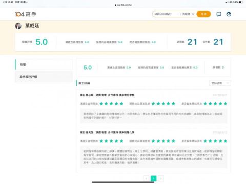Go to previous page of reviews
The image size is (246, 184).
[x=147, y=178]
